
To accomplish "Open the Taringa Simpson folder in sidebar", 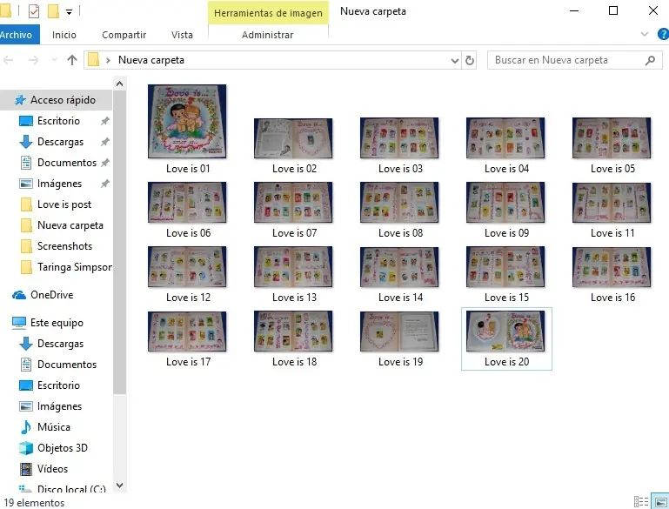I will pos(74,267).
